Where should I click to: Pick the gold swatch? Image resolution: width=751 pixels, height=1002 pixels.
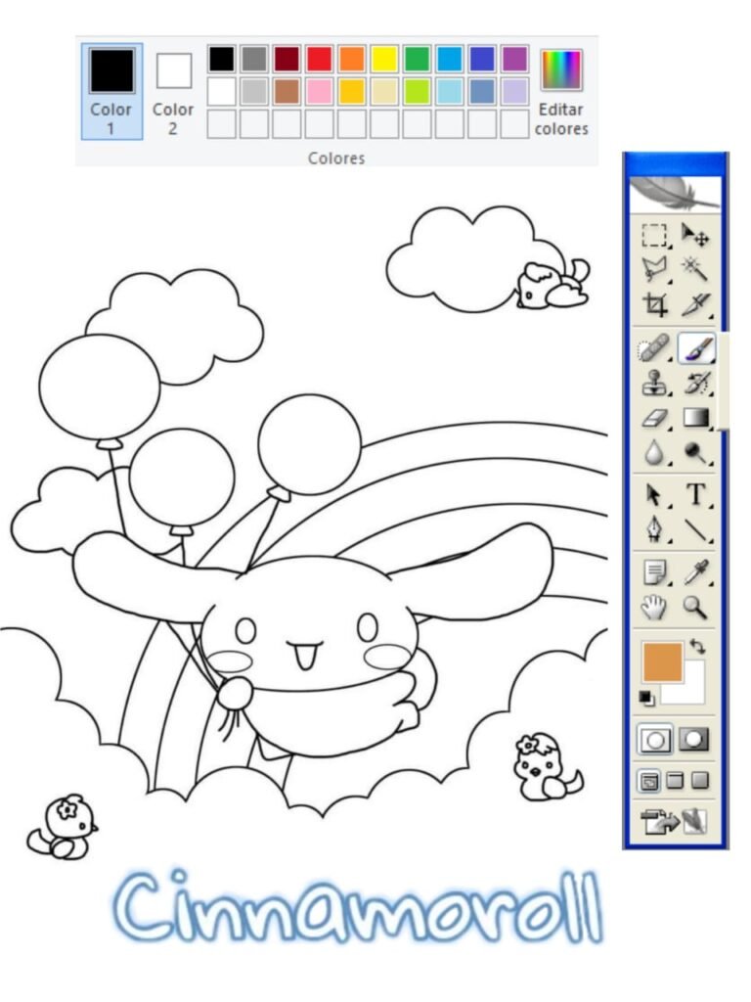(352, 91)
